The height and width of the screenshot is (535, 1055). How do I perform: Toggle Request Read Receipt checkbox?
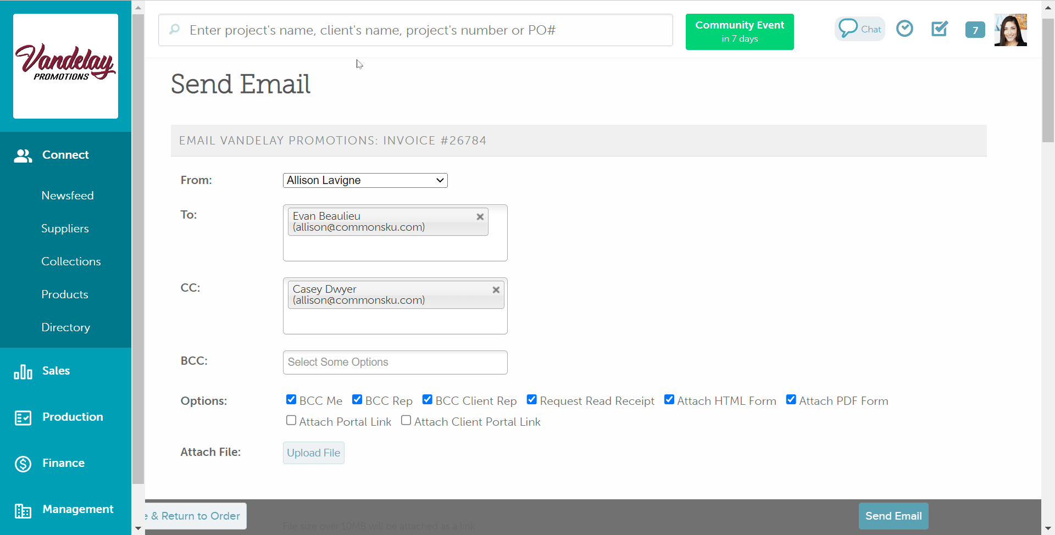click(x=531, y=400)
